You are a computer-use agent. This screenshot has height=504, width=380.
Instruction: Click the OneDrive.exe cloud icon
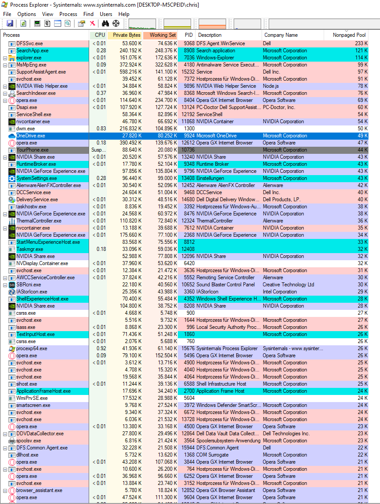coord(12,136)
